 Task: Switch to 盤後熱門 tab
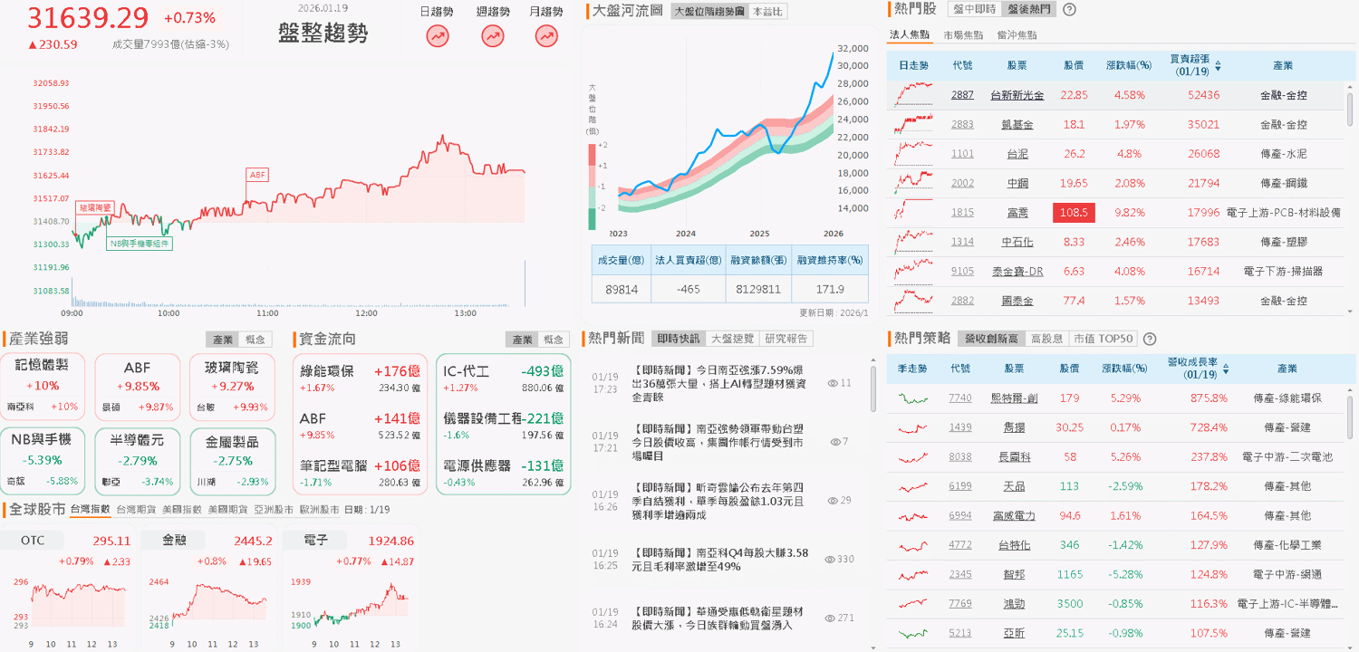[x=1030, y=9]
